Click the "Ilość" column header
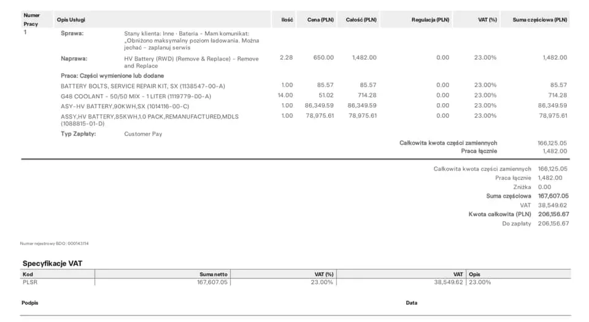Viewport: 589px width, 322px height. 287,20
